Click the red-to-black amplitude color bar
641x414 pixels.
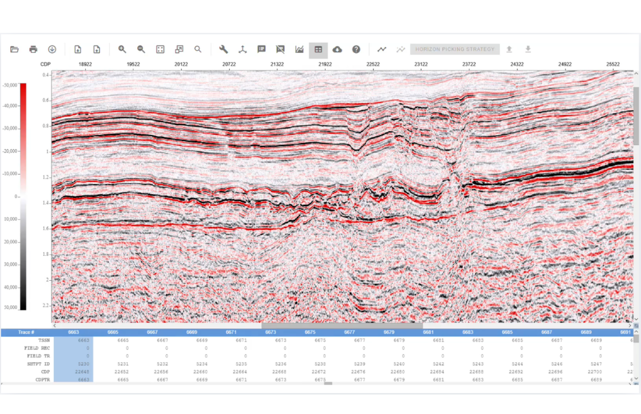pos(23,197)
